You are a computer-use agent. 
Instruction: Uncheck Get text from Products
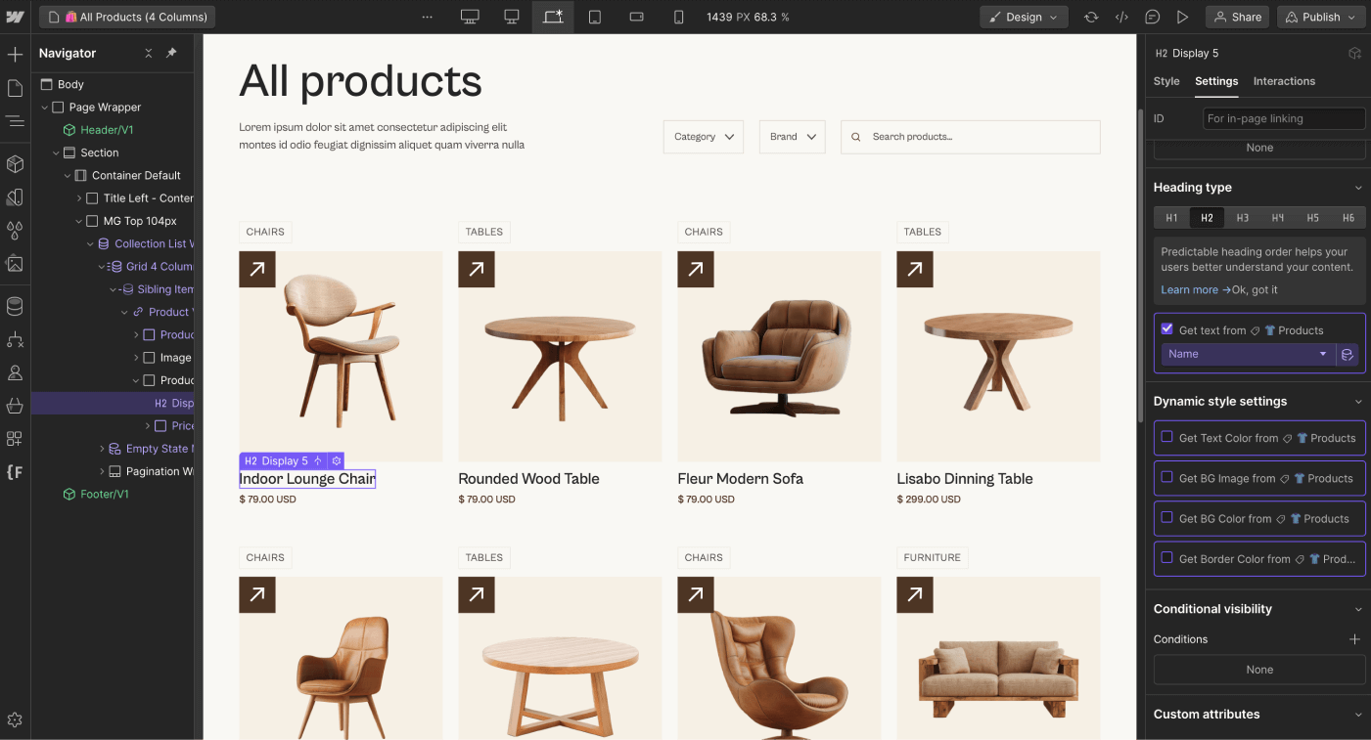coord(1166,329)
